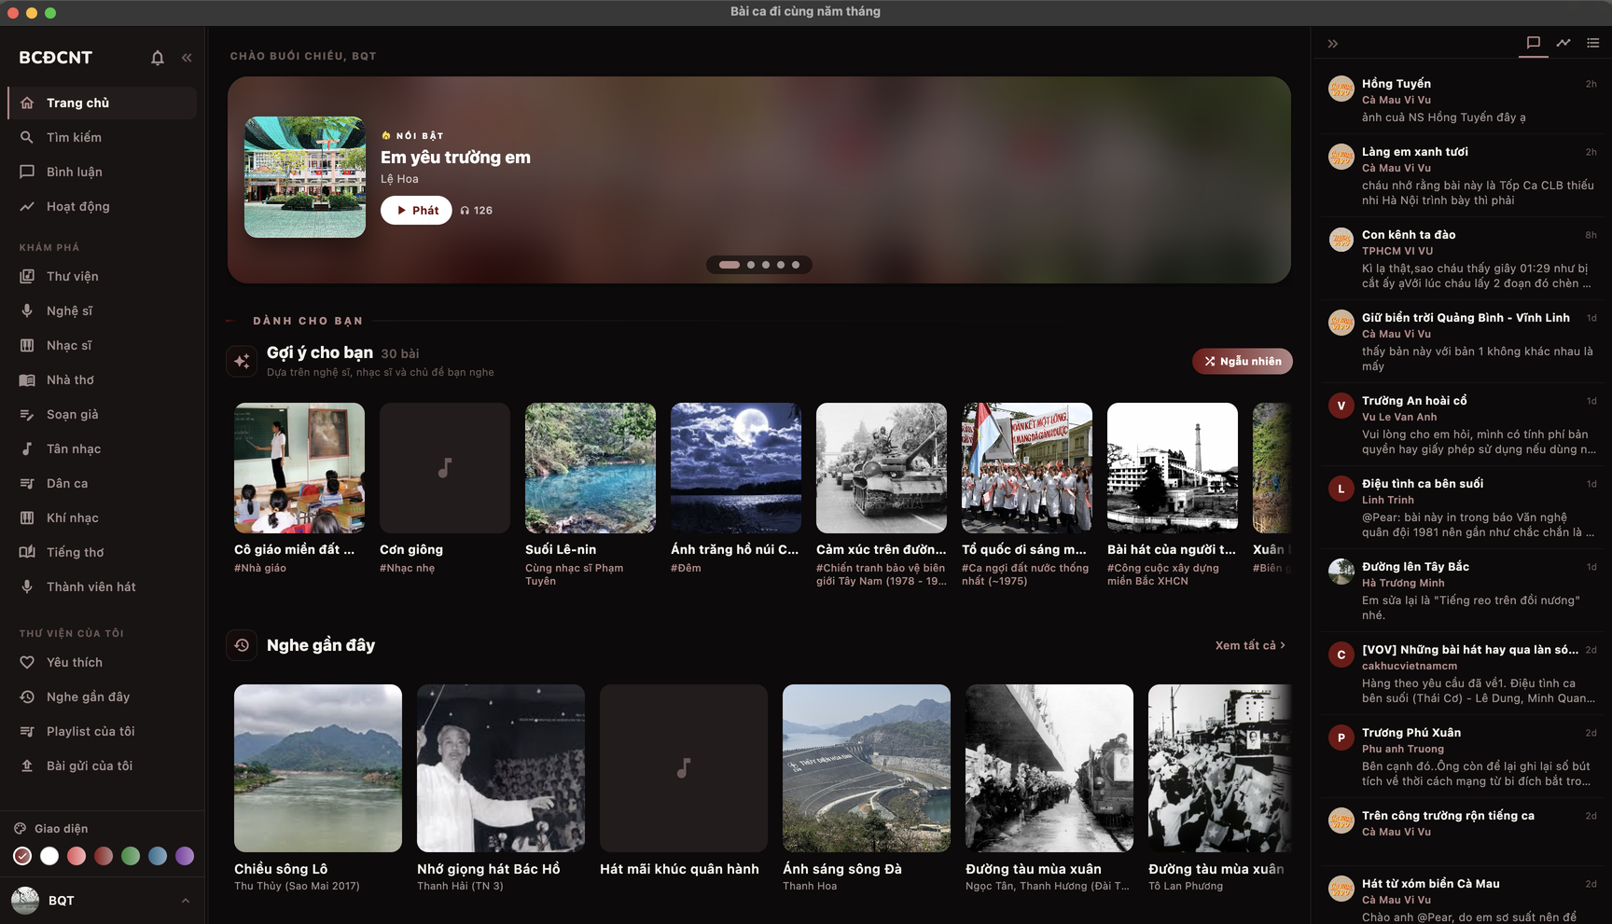This screenshot has width=1612, height=924.
Task: Open Xem tất cả link for recent listens
Action: point(1250,645)
